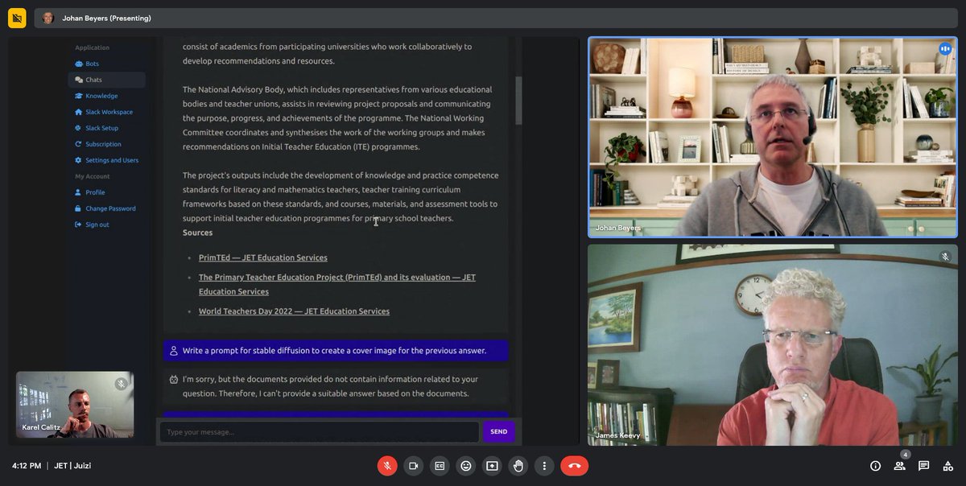966x486 pixels.
Task: Click the Sources heading
Action: click(x=197, y=233)
